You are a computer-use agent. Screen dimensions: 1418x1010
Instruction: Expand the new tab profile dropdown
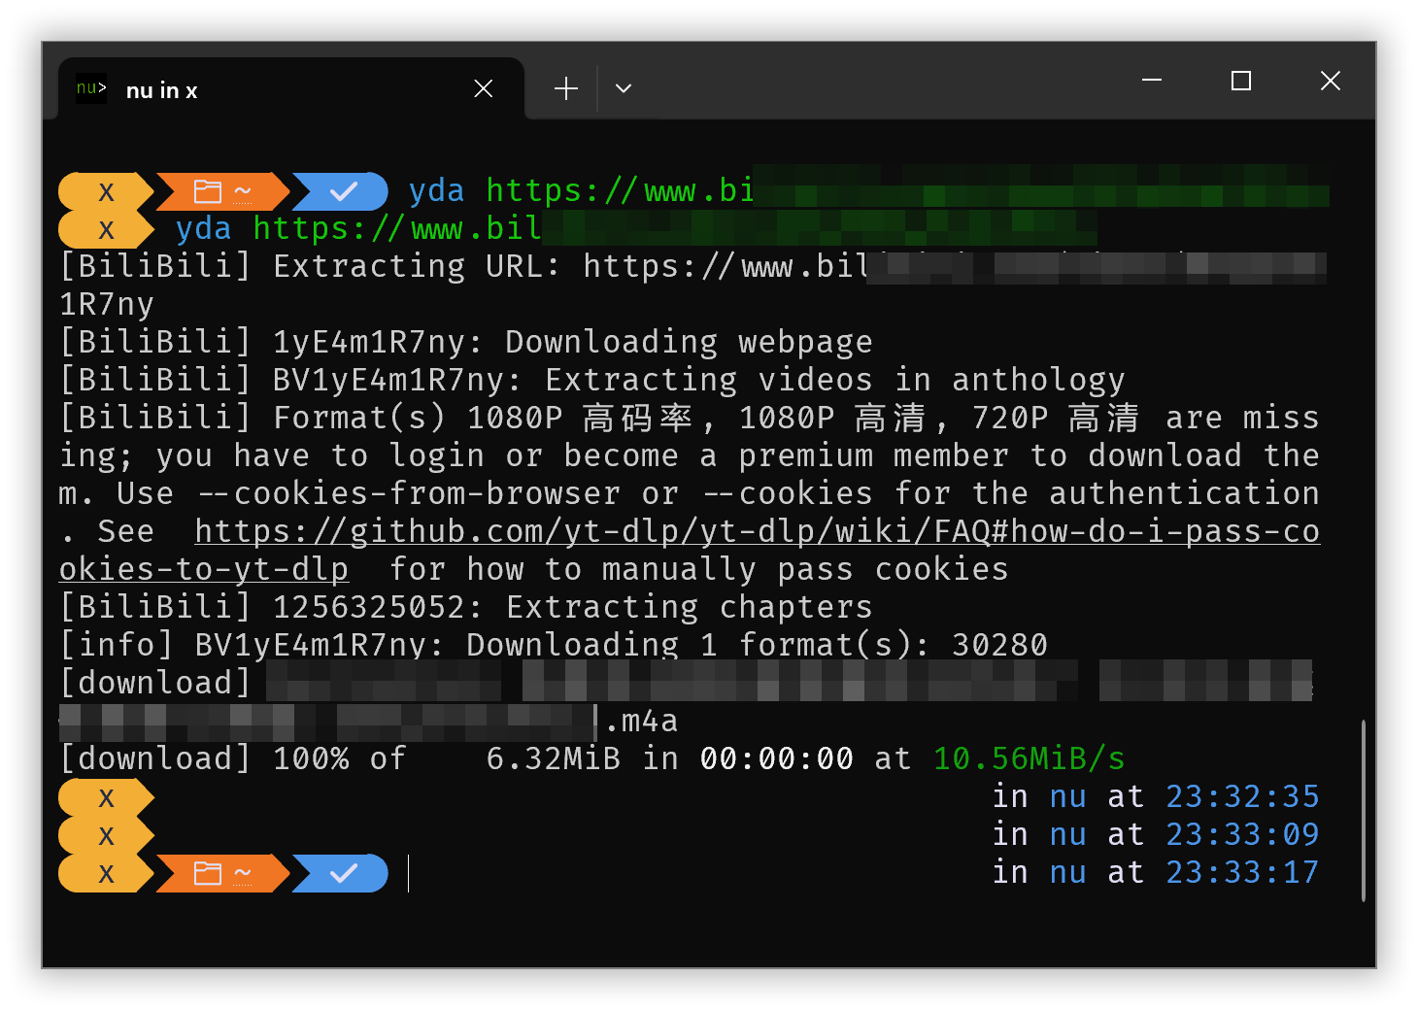[x=624, y=89]
